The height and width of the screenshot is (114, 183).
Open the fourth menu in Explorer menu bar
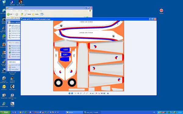pyautogui.click(x=26, y=11)
